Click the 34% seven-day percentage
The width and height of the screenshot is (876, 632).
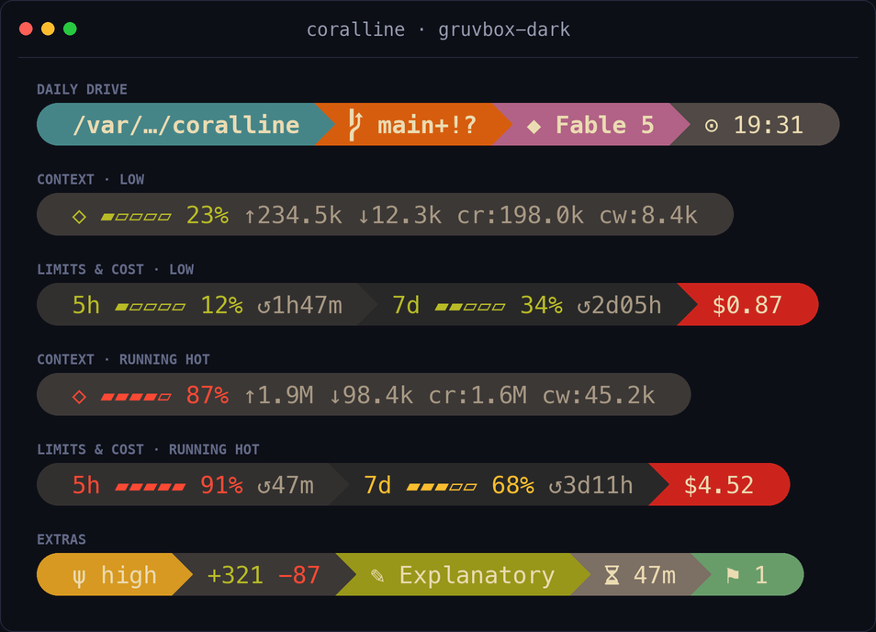[x=542, y=305]
